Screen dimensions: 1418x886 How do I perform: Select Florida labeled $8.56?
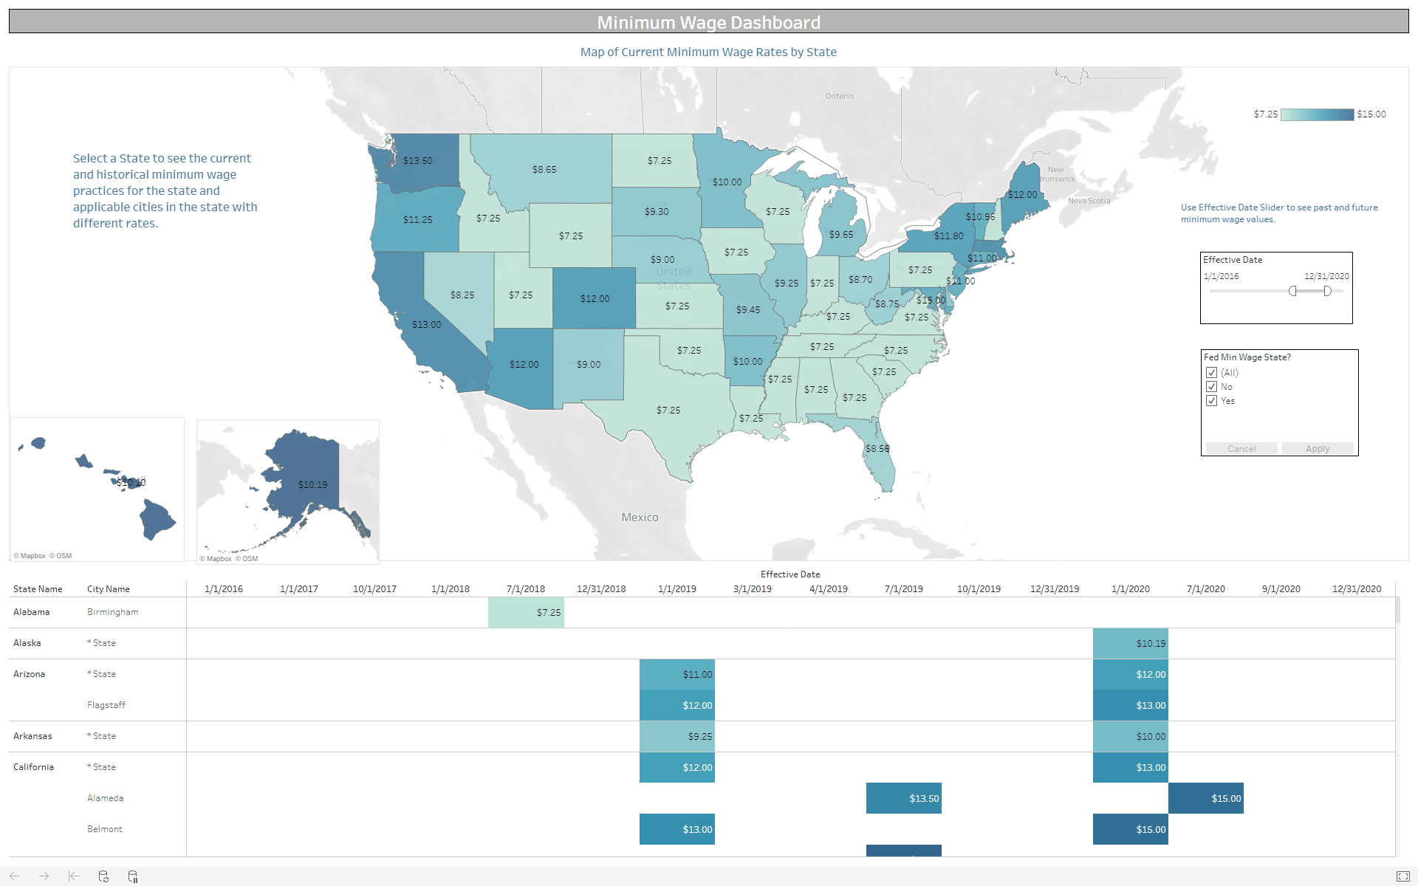tap(877, 448)
